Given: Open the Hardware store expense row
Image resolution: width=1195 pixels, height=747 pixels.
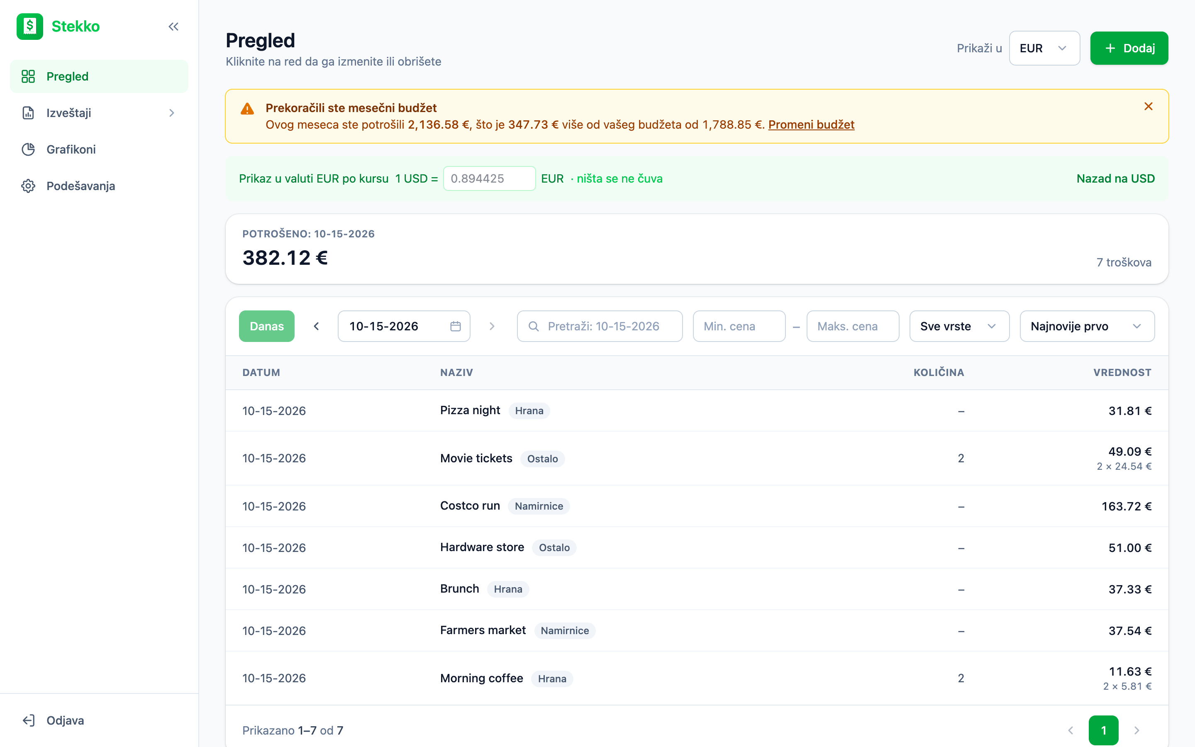Looking at the screenshot, I should [x=697, y=547].
